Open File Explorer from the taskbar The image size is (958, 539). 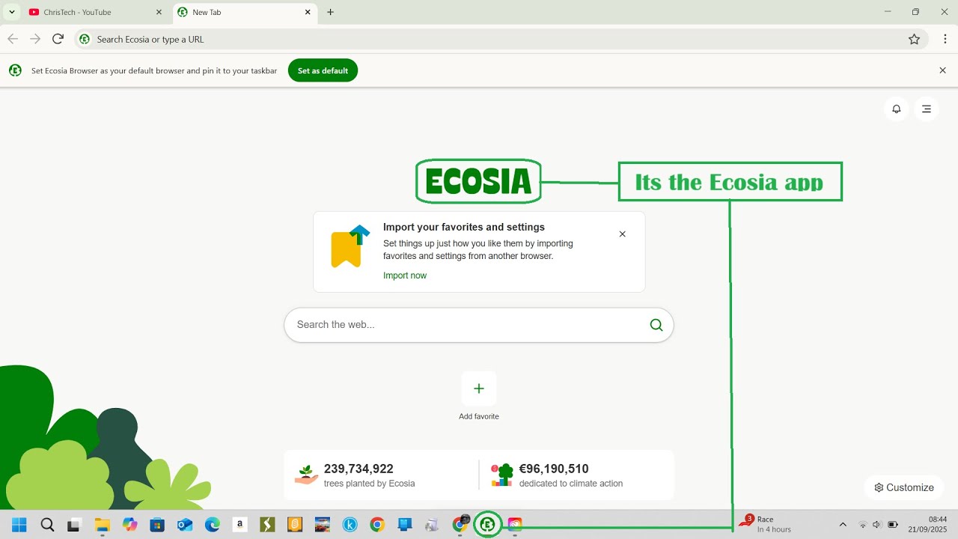coord(103,525)
